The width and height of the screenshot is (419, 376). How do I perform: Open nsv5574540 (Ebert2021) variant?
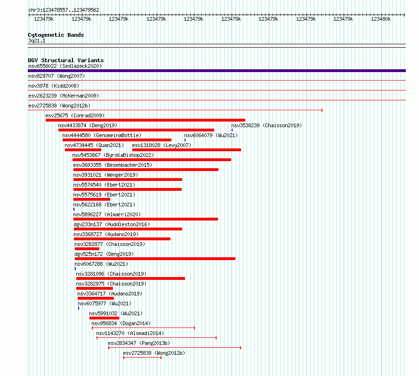pos(104,185)
